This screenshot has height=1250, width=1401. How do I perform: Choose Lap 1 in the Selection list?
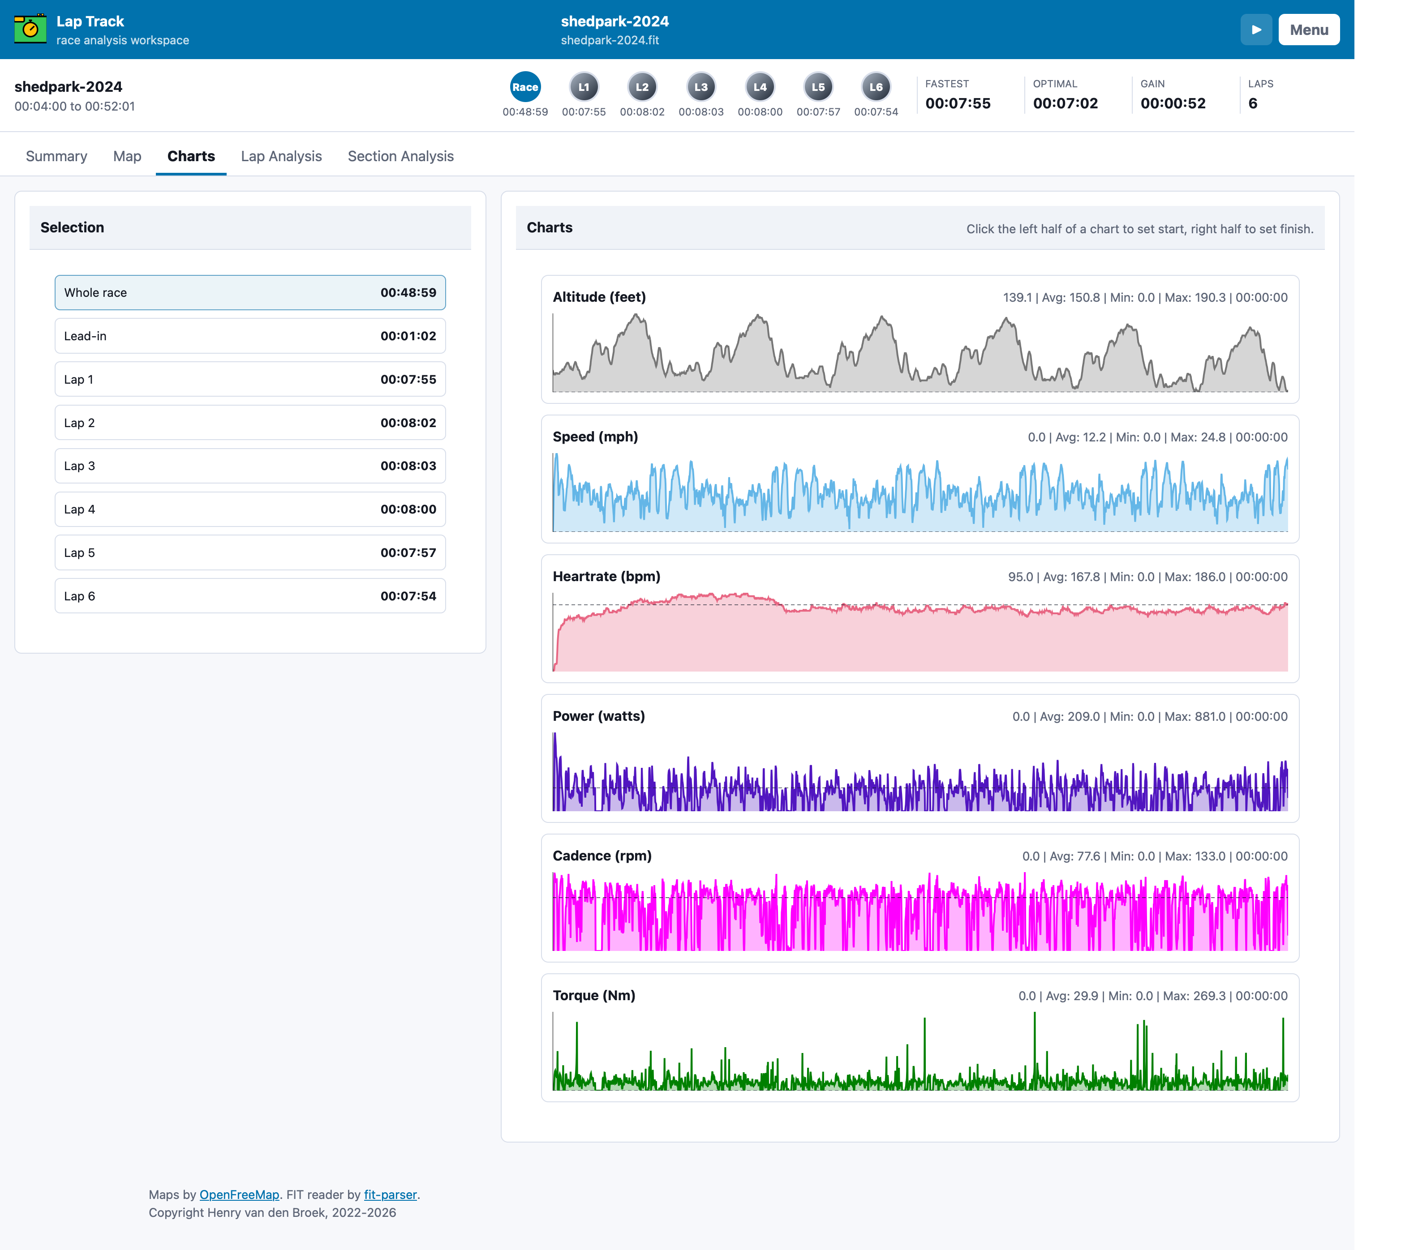pyautogui.click(x=250, y=379)
